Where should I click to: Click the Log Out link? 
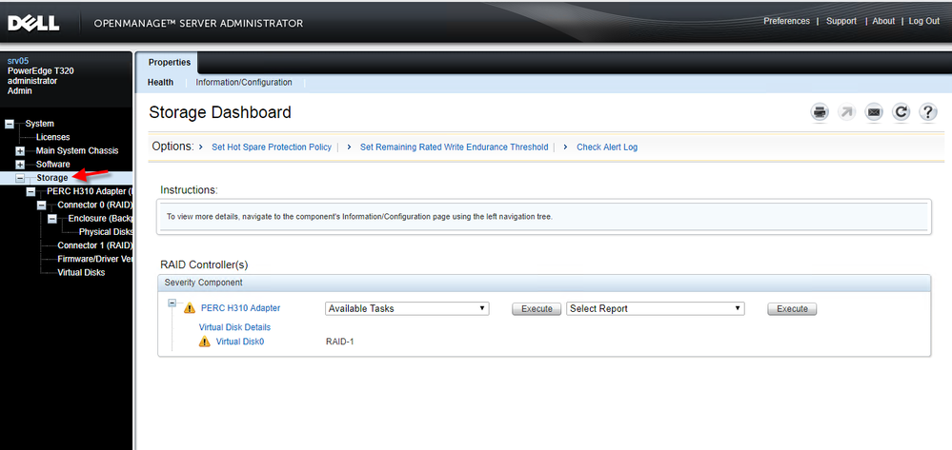[924, 21]
